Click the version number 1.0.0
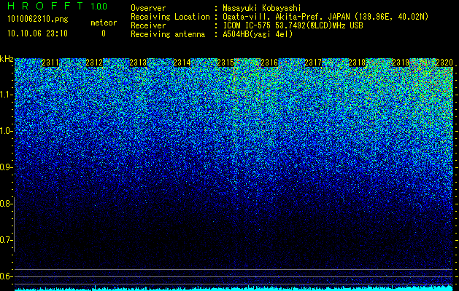Screen dimensions: 459x291 (x=99, y=6)
